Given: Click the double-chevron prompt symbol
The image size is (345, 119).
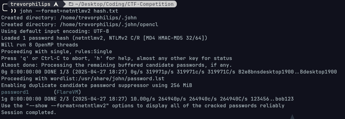Looking at the screenshot, I should [14, 11].
